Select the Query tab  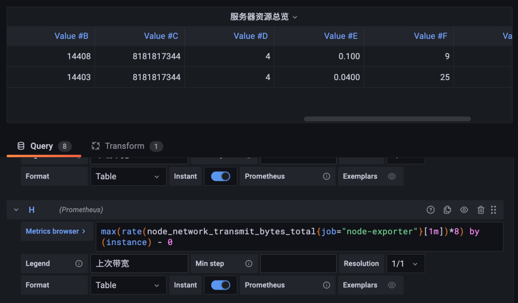point(44,146)
